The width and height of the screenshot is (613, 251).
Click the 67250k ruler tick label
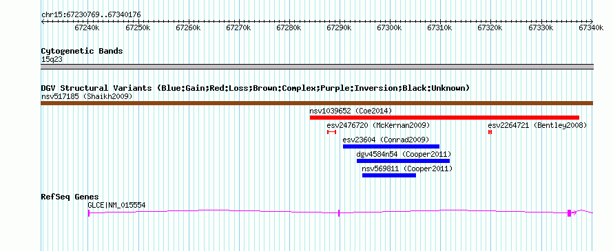click(x=137, y=28)
